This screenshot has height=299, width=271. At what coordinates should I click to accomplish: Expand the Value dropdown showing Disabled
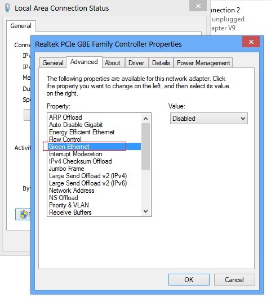pyautogui.click(x=209, y=119)
